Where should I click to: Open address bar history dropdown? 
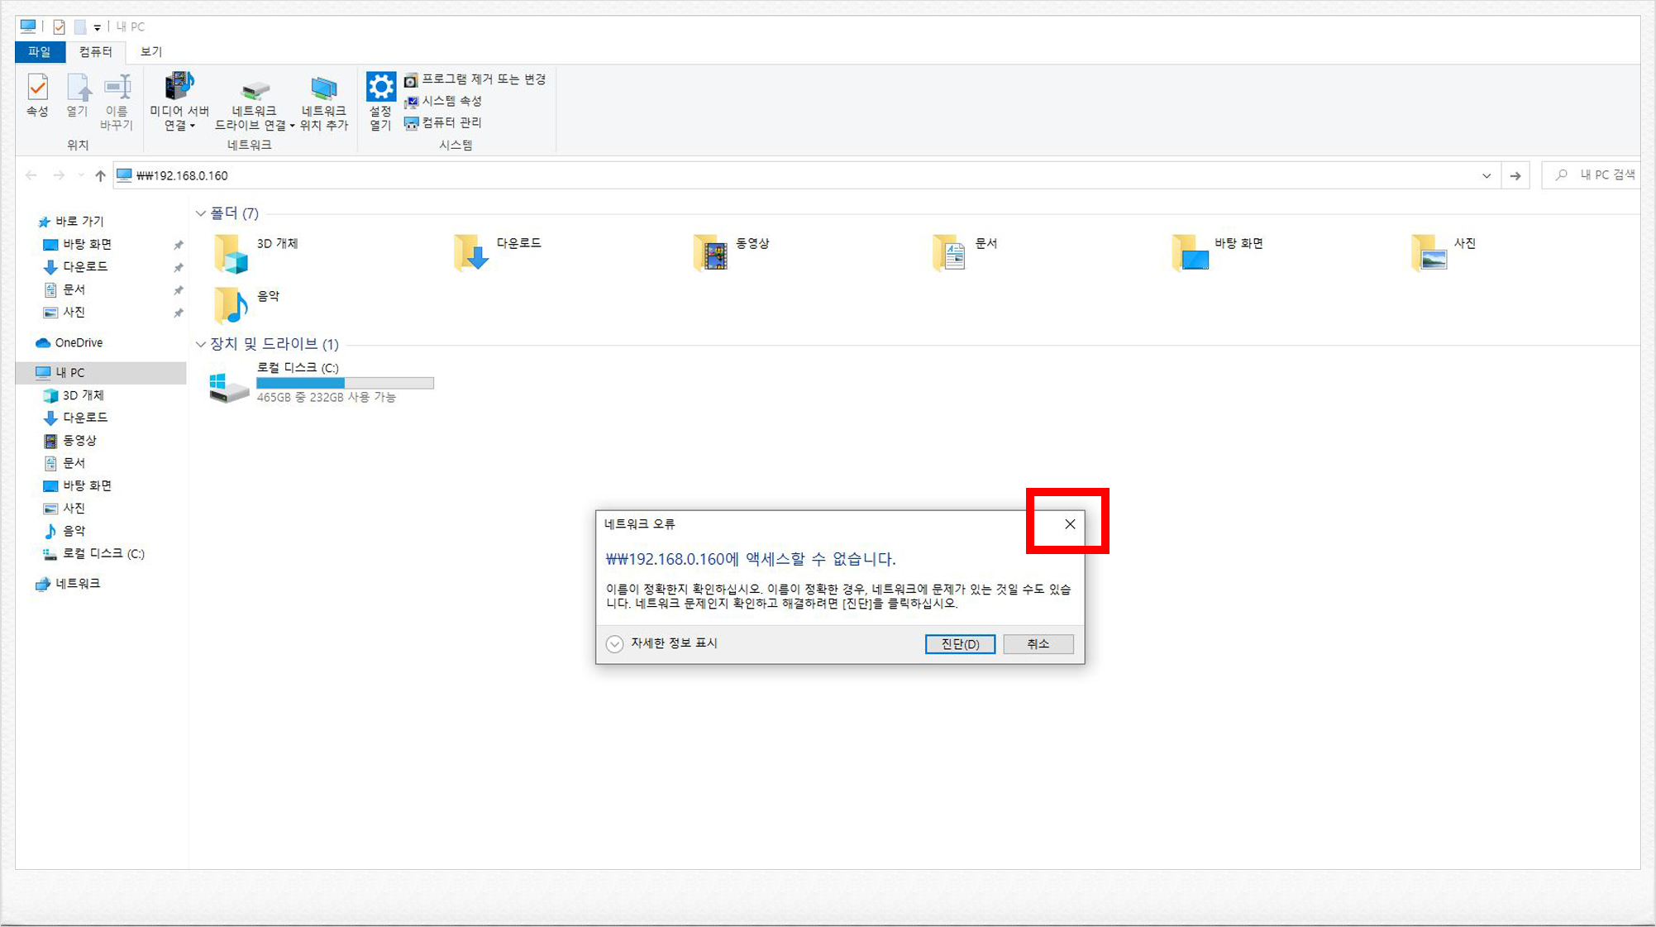tap(1486, 175)
